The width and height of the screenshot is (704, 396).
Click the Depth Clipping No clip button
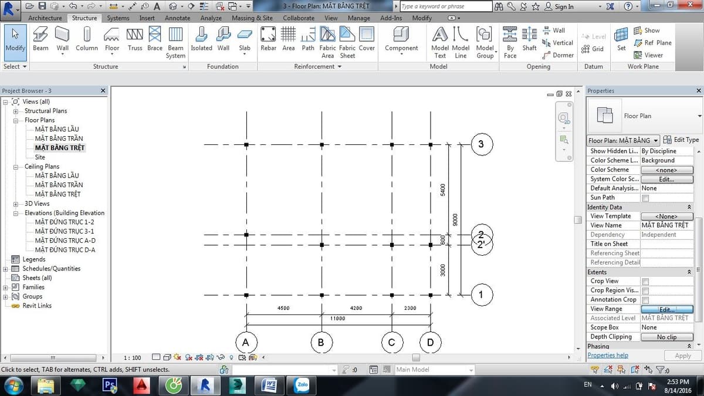tap(667, 337)
